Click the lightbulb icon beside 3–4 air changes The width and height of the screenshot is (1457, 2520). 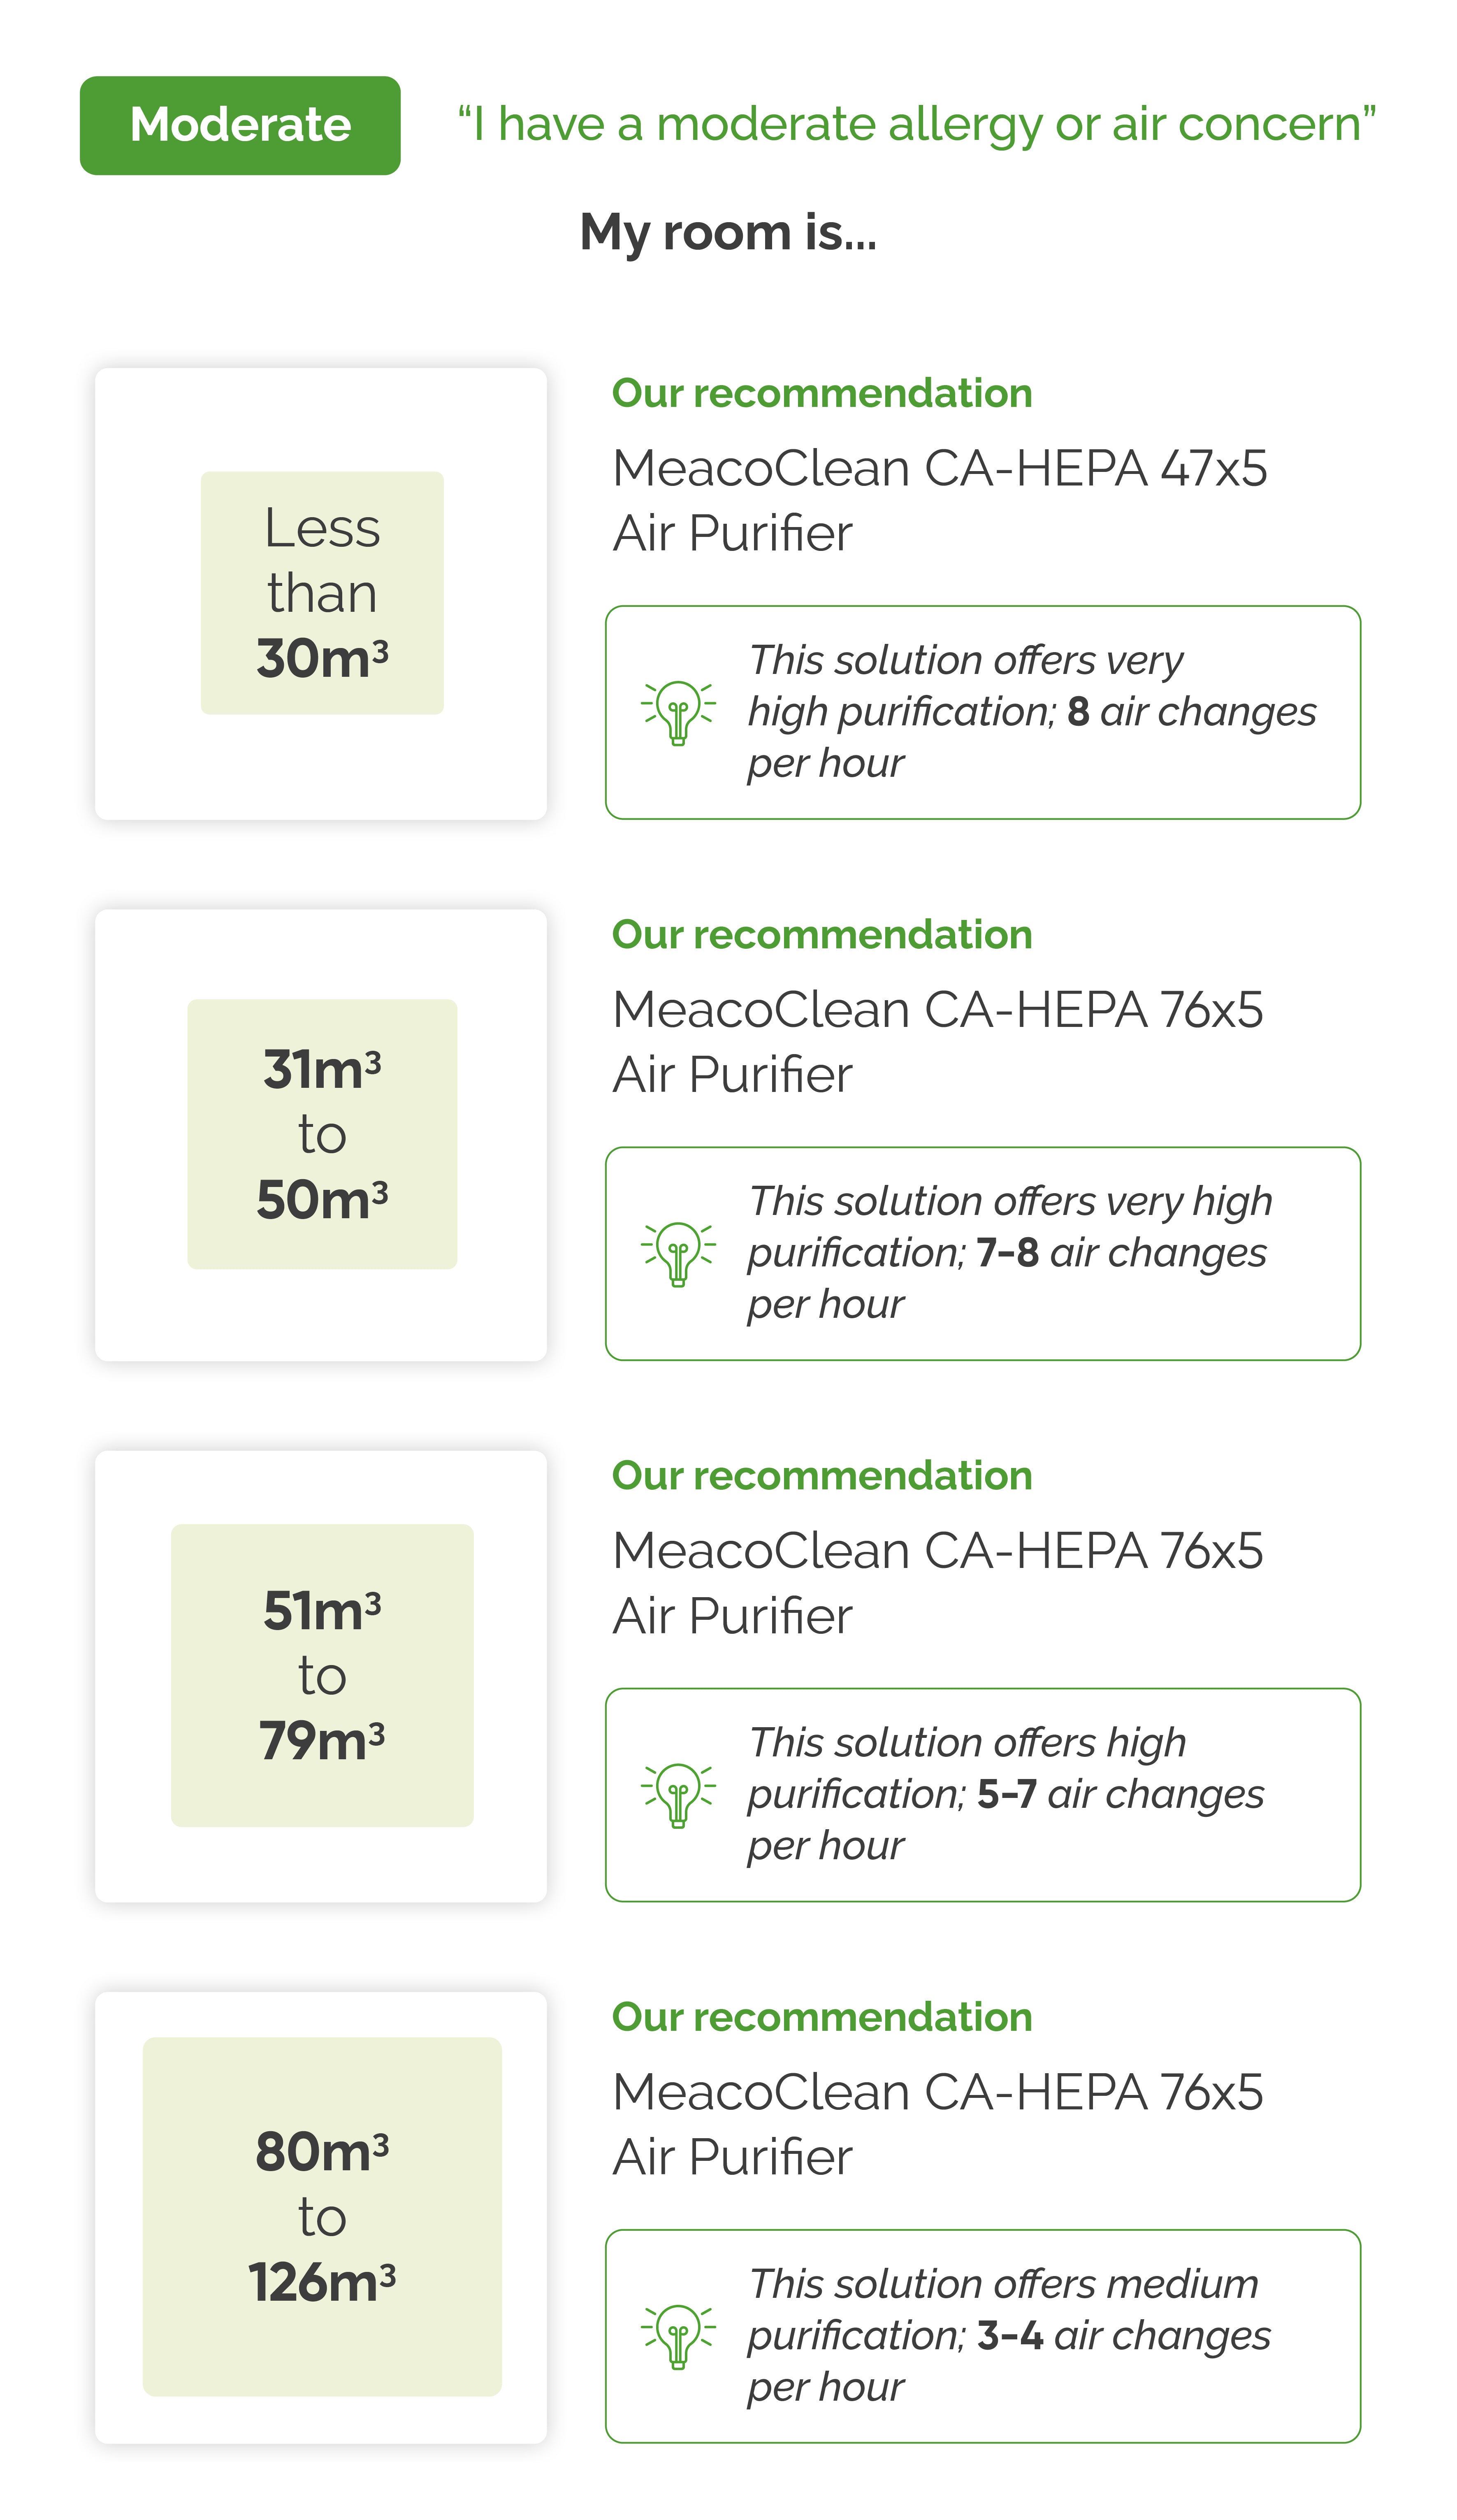[678, 2336]
